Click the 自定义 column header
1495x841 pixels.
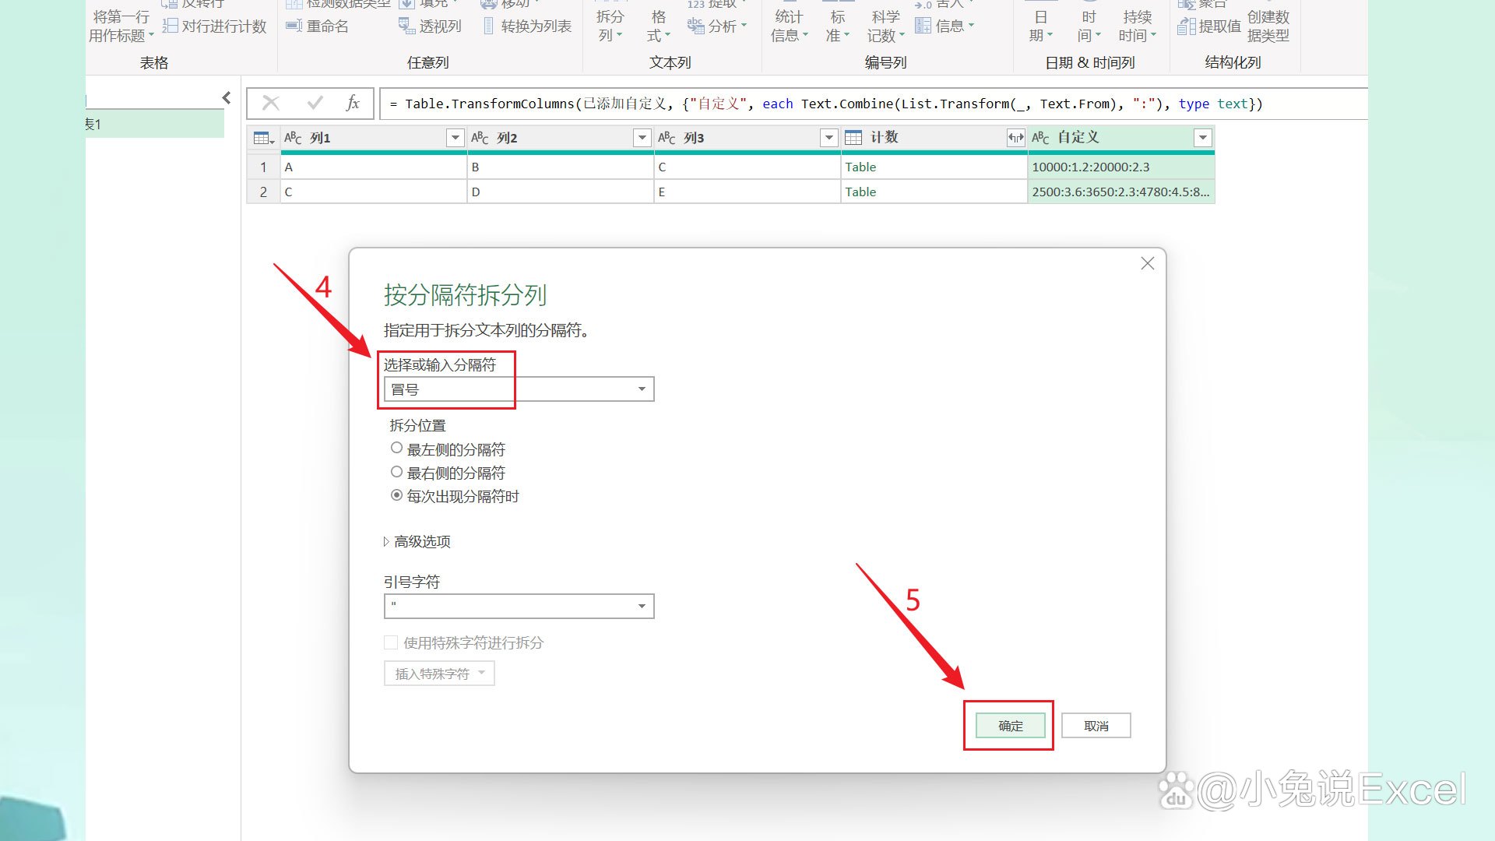(x=1121, y=138)
